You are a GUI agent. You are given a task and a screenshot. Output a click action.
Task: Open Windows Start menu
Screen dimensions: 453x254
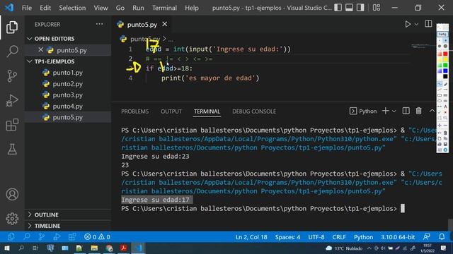pos(6,248)
